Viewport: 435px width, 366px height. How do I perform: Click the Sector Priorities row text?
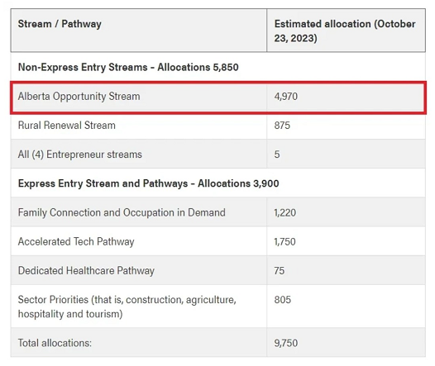click(x=127, y=307)
